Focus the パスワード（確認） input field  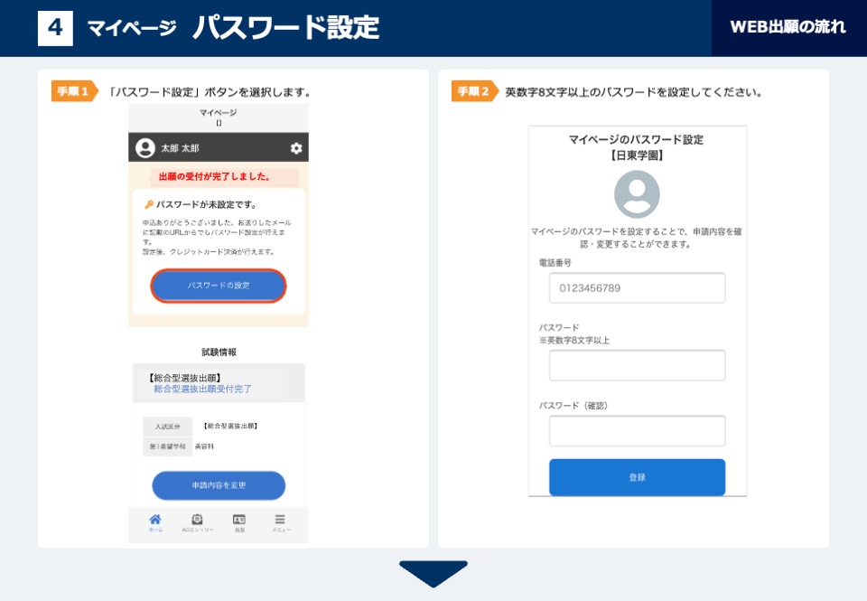pyautogui.click(x=637, y=430)
